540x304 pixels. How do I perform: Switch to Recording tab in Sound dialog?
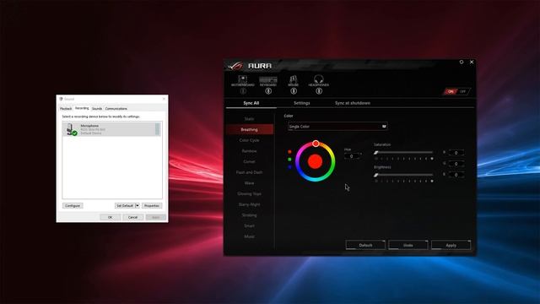(82, 108)
